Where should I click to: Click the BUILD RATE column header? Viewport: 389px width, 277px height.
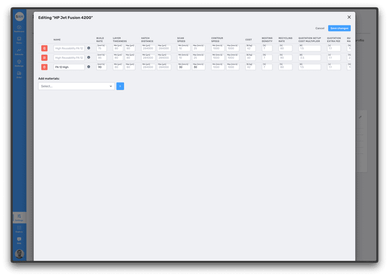(100, 39)
